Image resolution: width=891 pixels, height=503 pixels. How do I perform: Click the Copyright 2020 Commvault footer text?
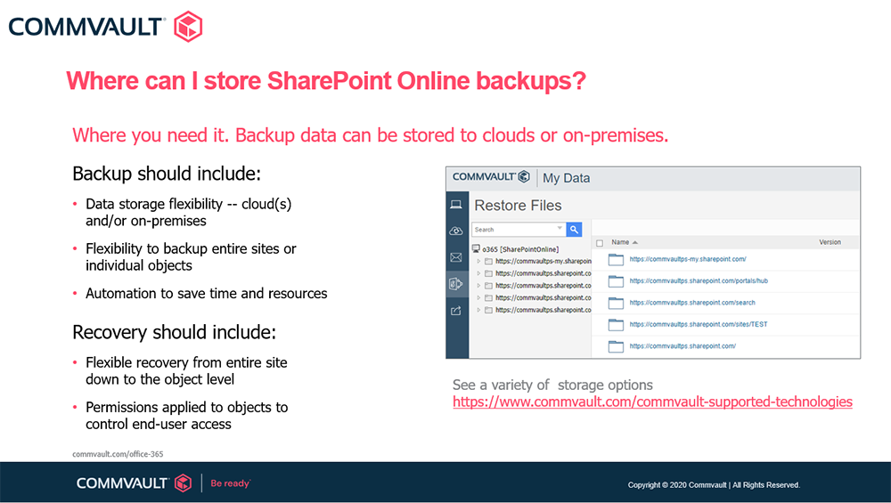pos(714,485)
